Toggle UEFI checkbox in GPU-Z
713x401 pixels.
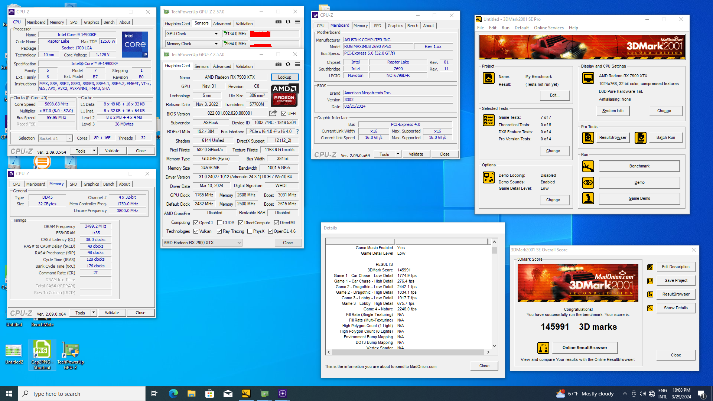[284, 114]
